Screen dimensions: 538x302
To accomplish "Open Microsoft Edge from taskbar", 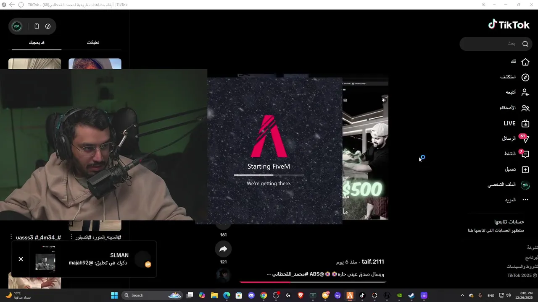I will pyautogui.click(x=227, y=295).
